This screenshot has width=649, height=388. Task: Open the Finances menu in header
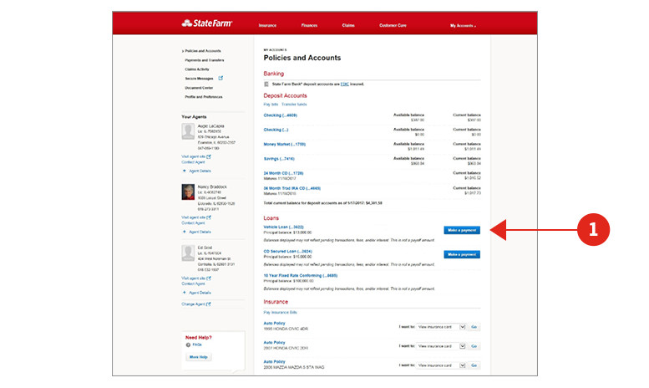(x=309, y=25)
